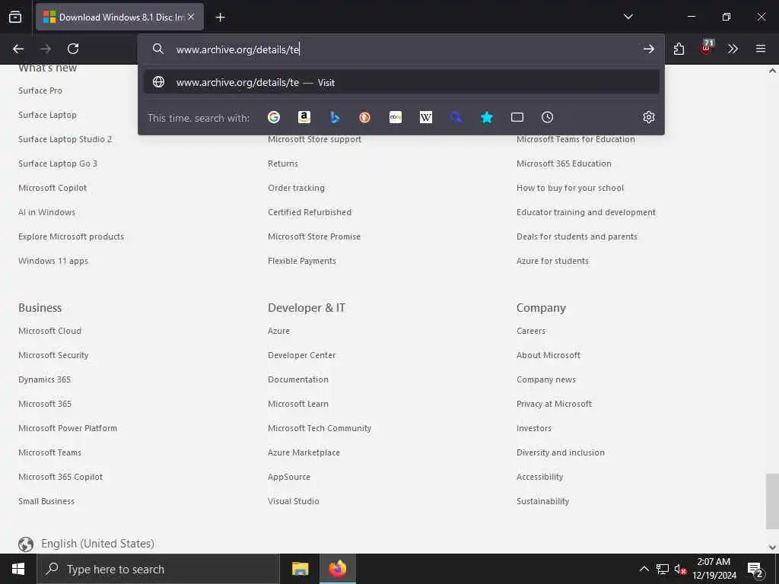Go back with the back arrow
Image resolution: width=779 pixels, height=584 pixels.
pos(18,49)
